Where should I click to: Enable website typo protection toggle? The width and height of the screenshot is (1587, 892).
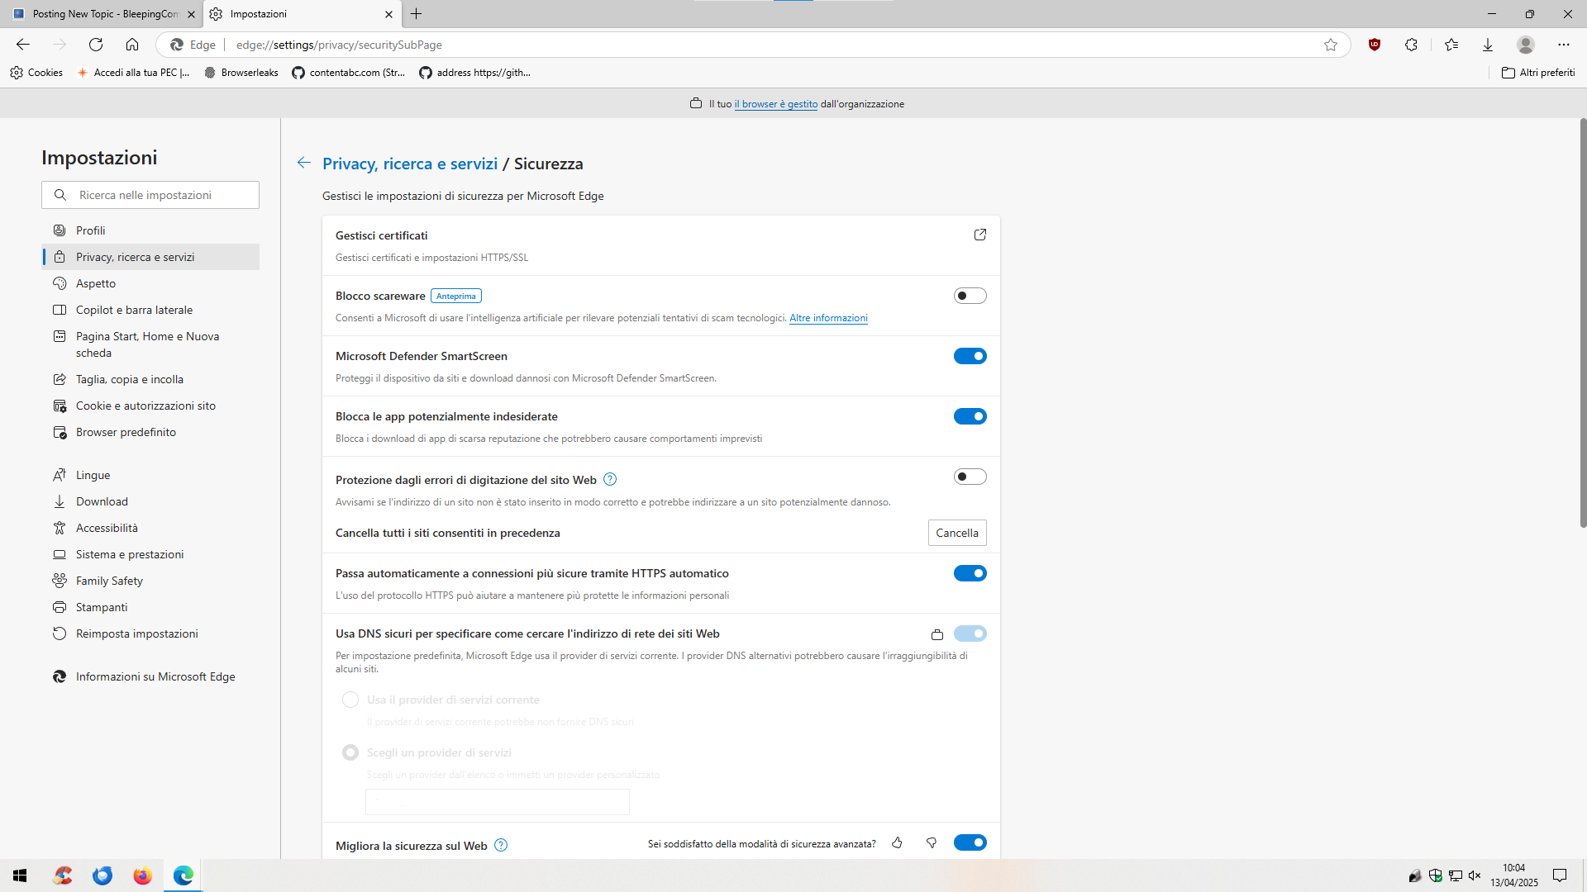pyautogui.click(x=970, y=477)
